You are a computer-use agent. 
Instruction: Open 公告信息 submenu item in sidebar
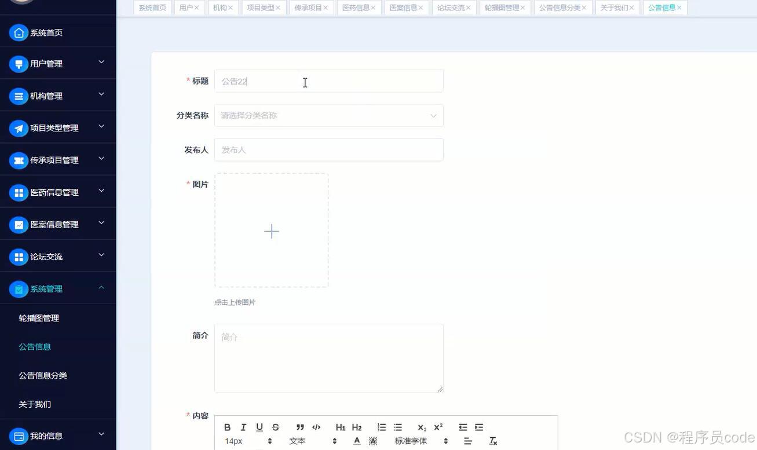click(x=58, y=347)
